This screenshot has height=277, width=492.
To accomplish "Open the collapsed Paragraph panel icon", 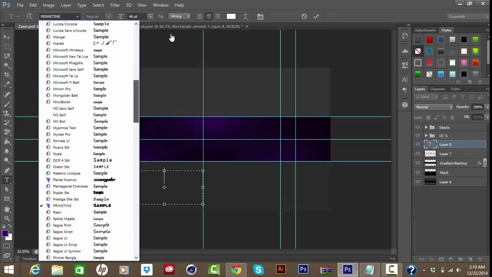I will point(405,90).
